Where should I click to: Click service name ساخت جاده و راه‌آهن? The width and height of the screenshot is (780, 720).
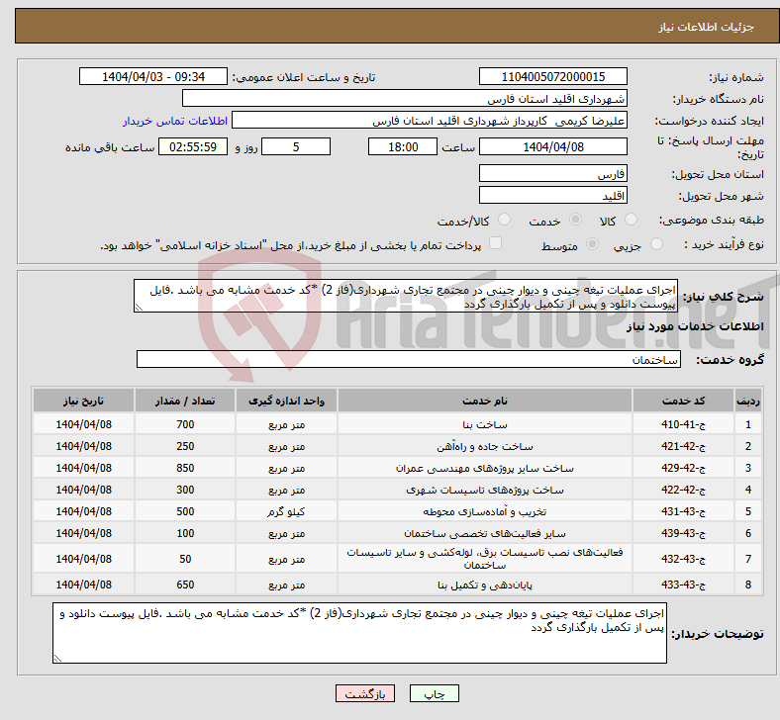tap(484, 446)
